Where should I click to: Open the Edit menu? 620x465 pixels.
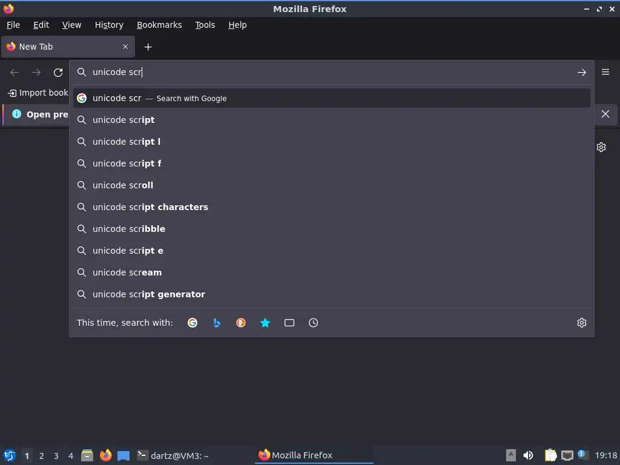coord(41,25)
